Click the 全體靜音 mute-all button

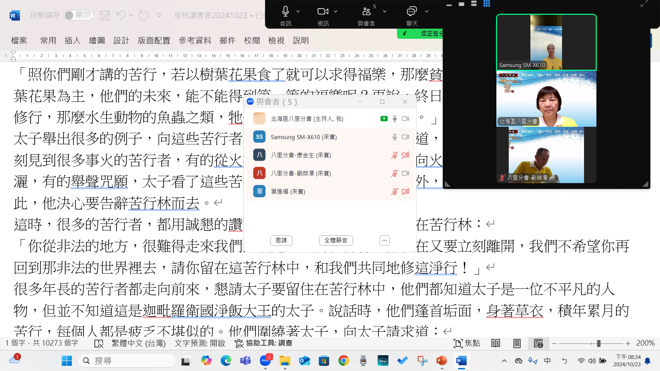pyautogui.click(x=336, y=240)
